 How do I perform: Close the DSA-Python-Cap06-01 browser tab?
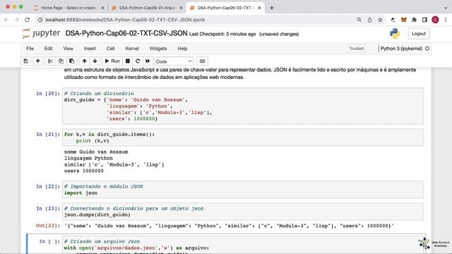click(181, 8)
